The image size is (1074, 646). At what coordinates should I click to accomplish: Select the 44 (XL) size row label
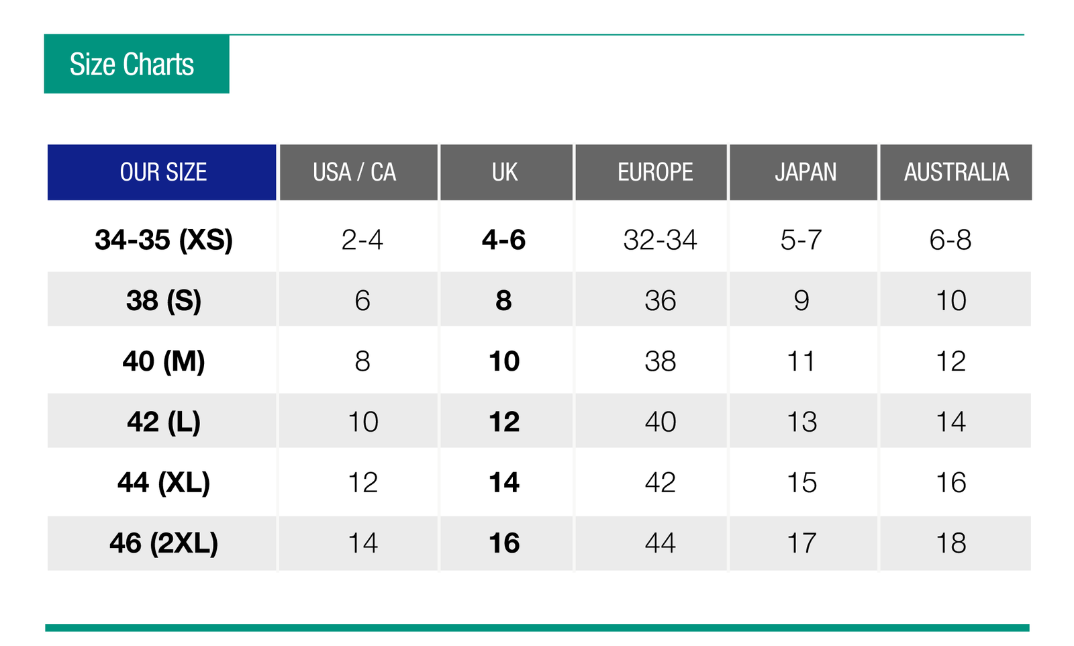pos(164,482)
